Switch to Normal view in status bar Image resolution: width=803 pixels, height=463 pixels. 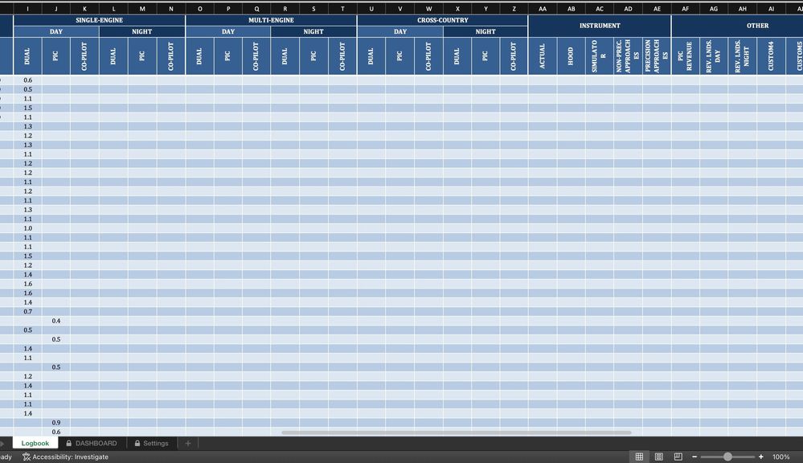click(x=639, y=457)
